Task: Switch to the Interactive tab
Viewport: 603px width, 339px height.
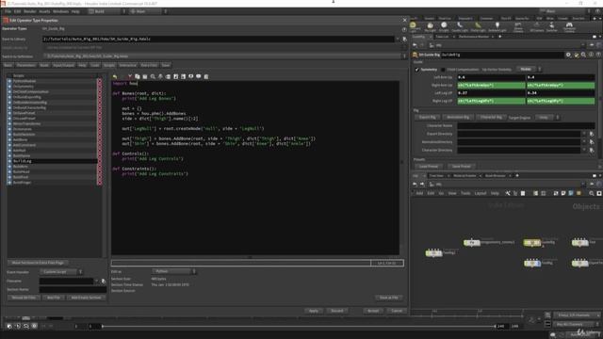Action: [x=128, y=65]
